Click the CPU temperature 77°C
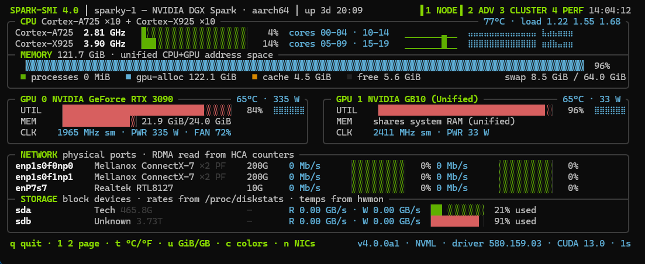The height and width of the screenshot is (264, 645). (x=494, y=22)
